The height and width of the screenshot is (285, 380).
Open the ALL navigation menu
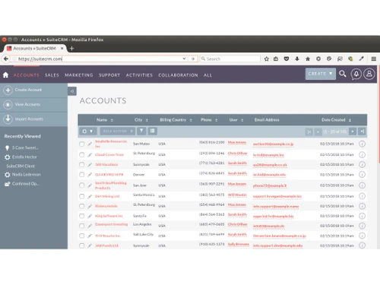(207, 75)
